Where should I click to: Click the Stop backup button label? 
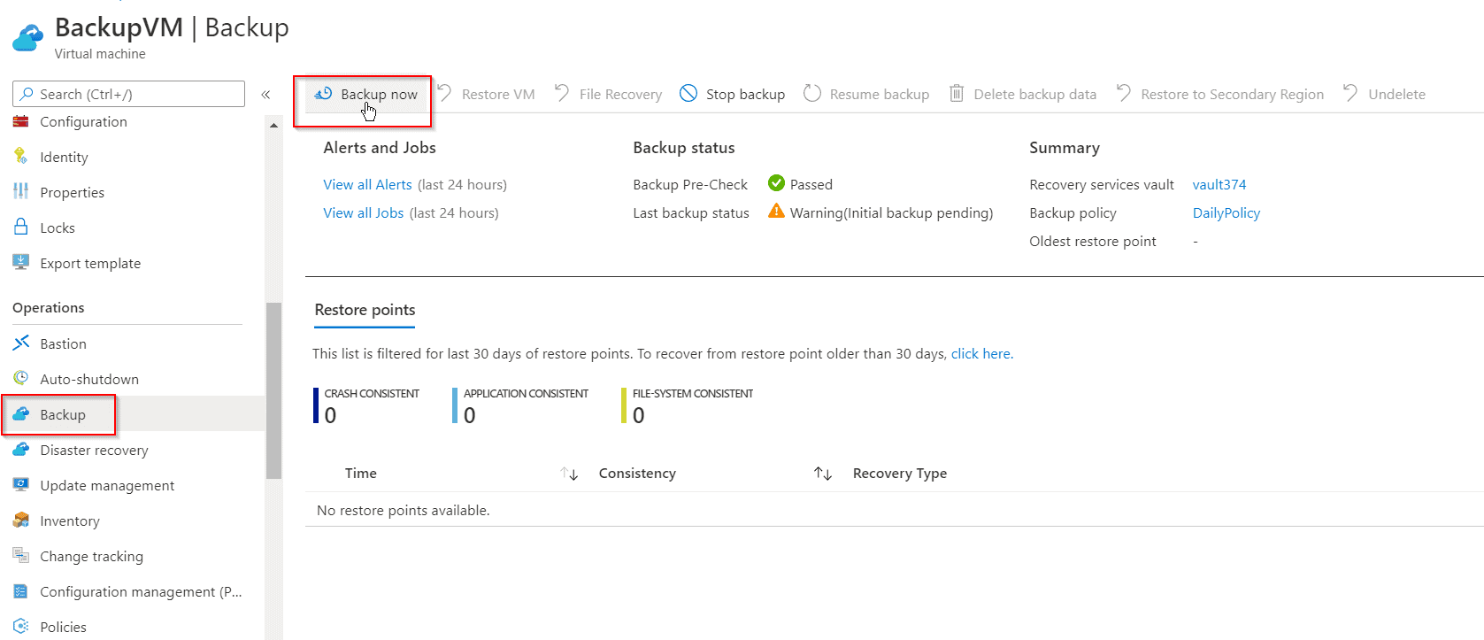pyautogui.click(x=745, y=94)
